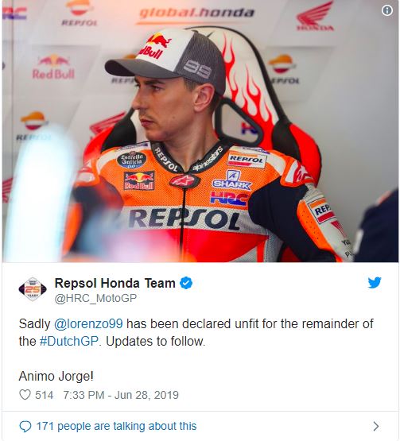Expand conversation with right chevron

coord(376,427)
